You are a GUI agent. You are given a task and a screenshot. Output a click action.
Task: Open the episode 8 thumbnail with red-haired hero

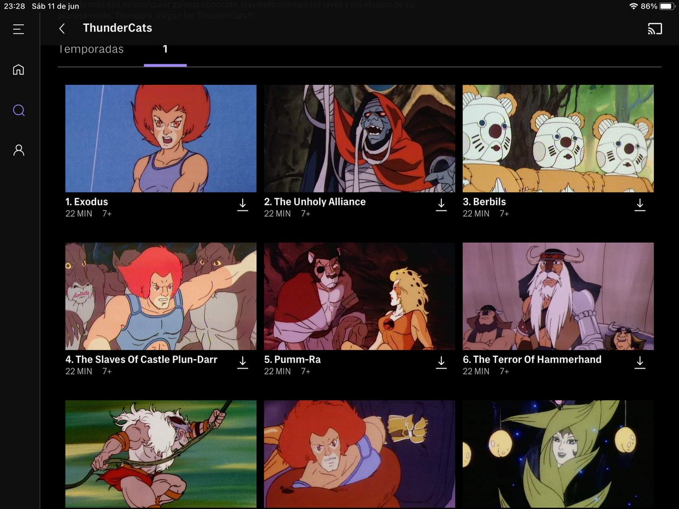coord(359,454)
